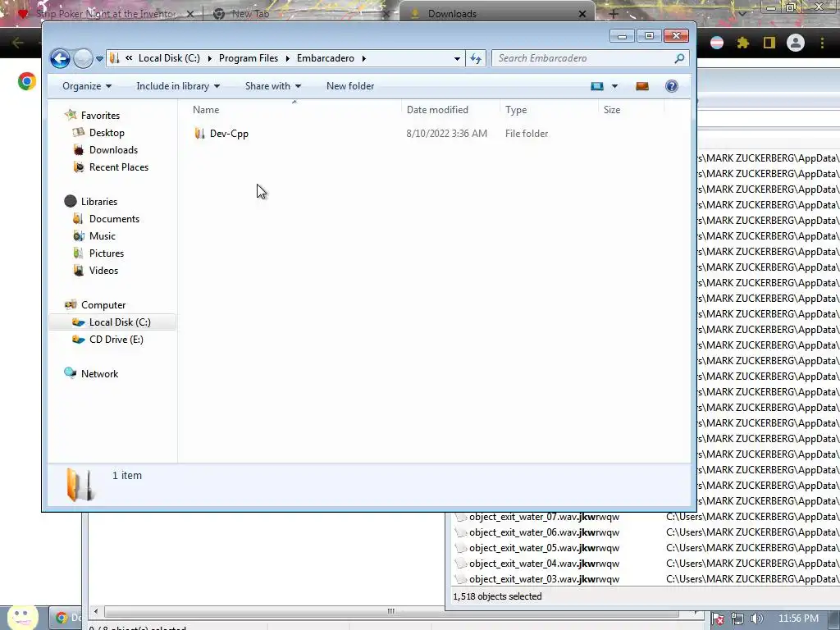Open Documents library
Image resolution: width=840 pixels, height=630 pixels.
coord(114,218)
